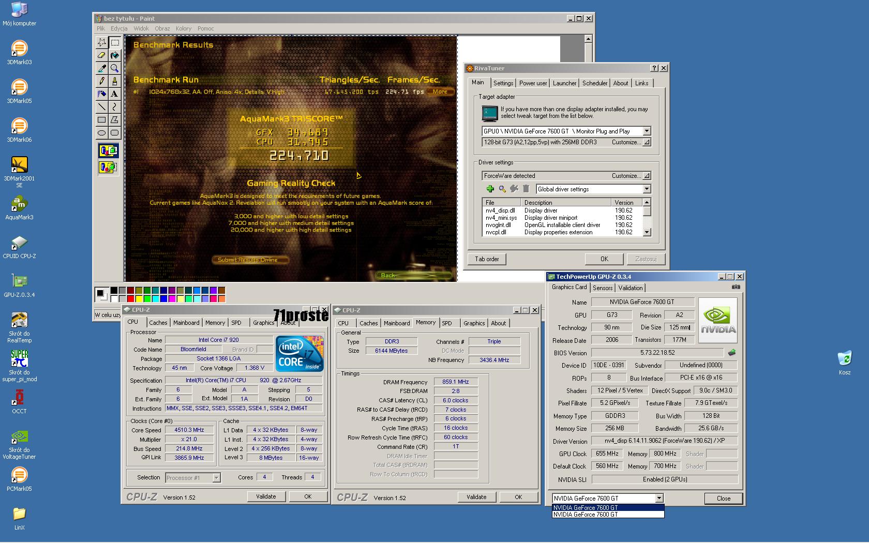Open the Global driver settings dropdown
869x543 pixels.
pyautogui.click(x=647, y=189)
